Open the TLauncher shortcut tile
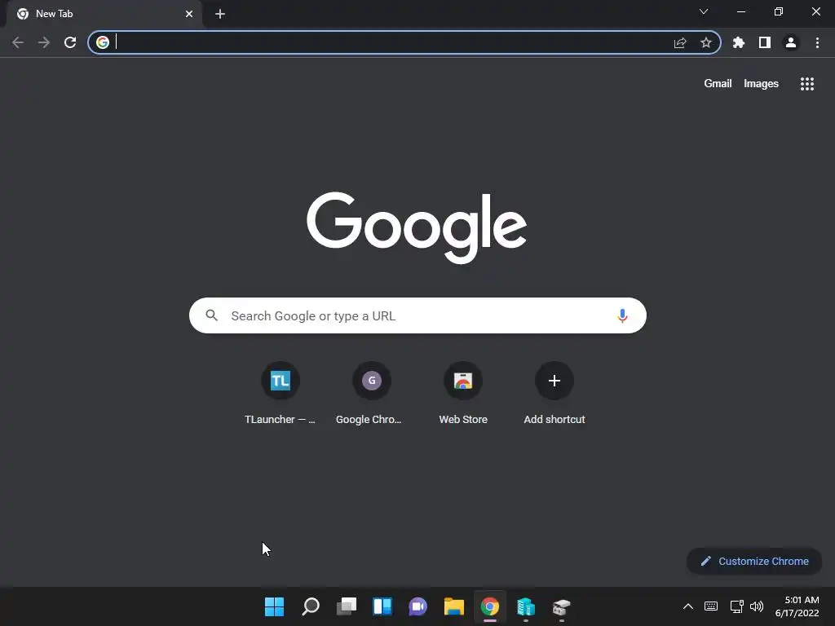 (x=281, y=394)
